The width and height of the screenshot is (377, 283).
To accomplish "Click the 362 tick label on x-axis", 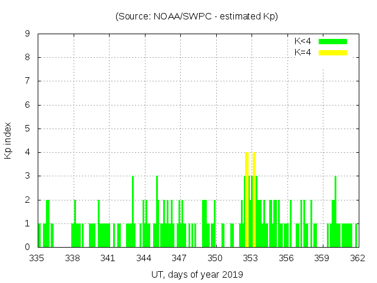I will [358, 258].
